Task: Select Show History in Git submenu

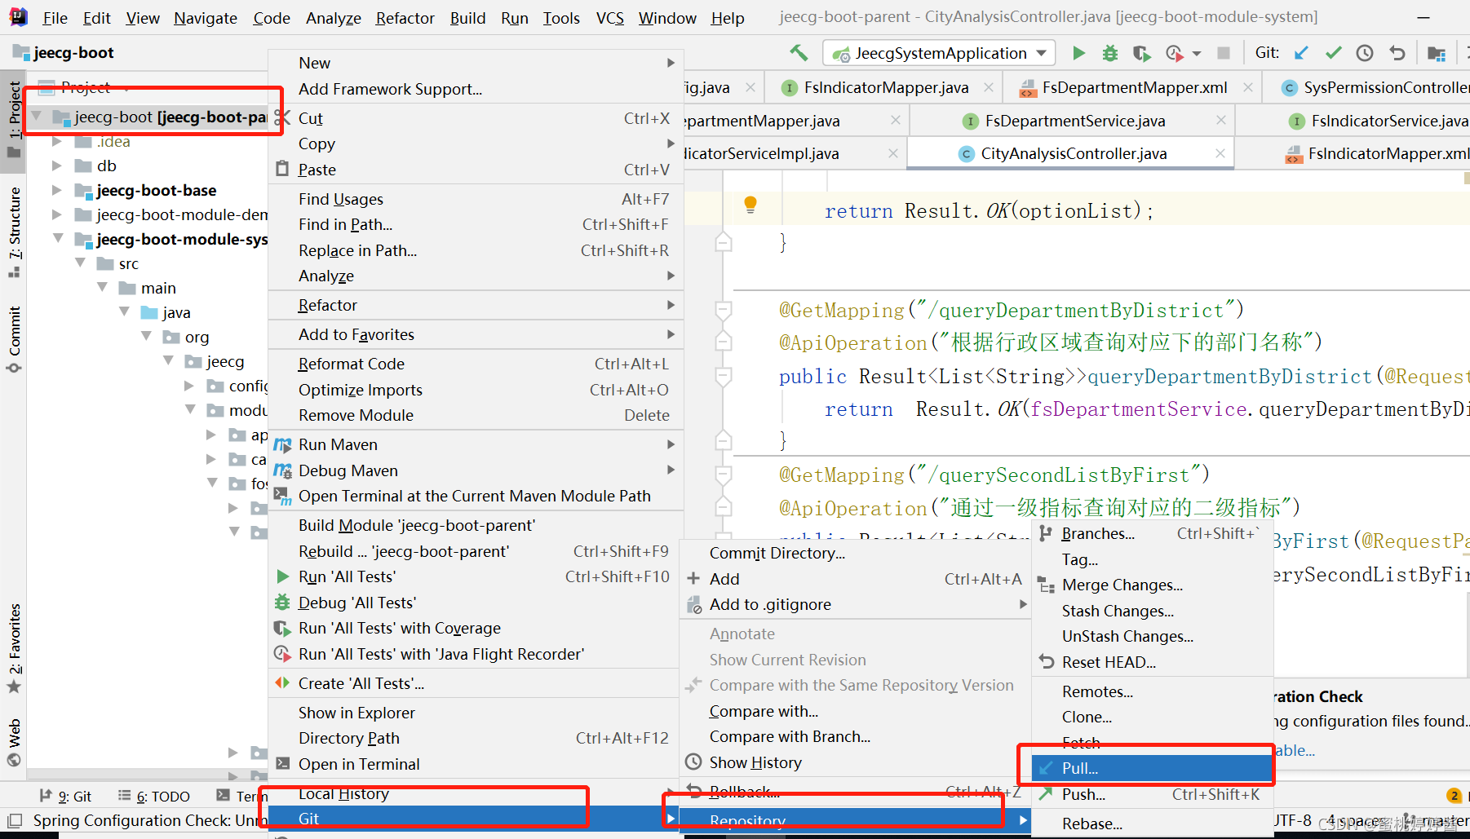Action: pyautogui.click(x=856, y=762)
